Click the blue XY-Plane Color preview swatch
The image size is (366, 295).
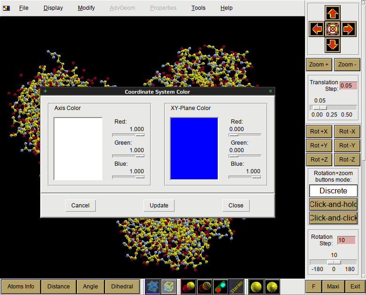pyautogui.click(x=194, y=148)
